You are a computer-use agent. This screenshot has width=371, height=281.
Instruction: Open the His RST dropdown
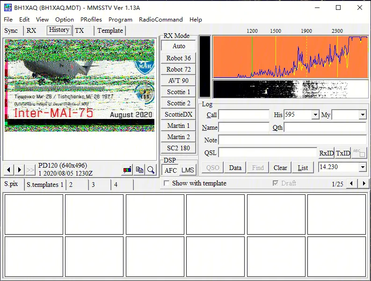315,115
